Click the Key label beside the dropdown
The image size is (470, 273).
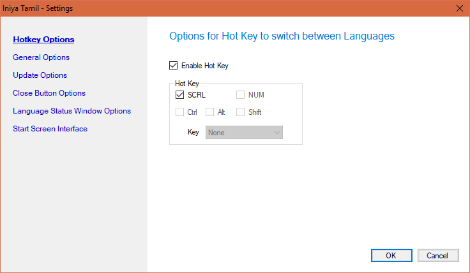[193, 133]
